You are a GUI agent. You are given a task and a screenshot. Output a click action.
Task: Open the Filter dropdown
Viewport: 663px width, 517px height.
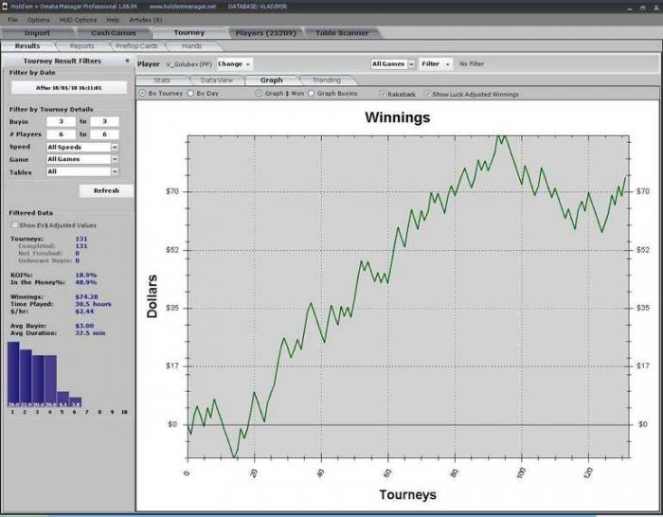click(436, 63)
